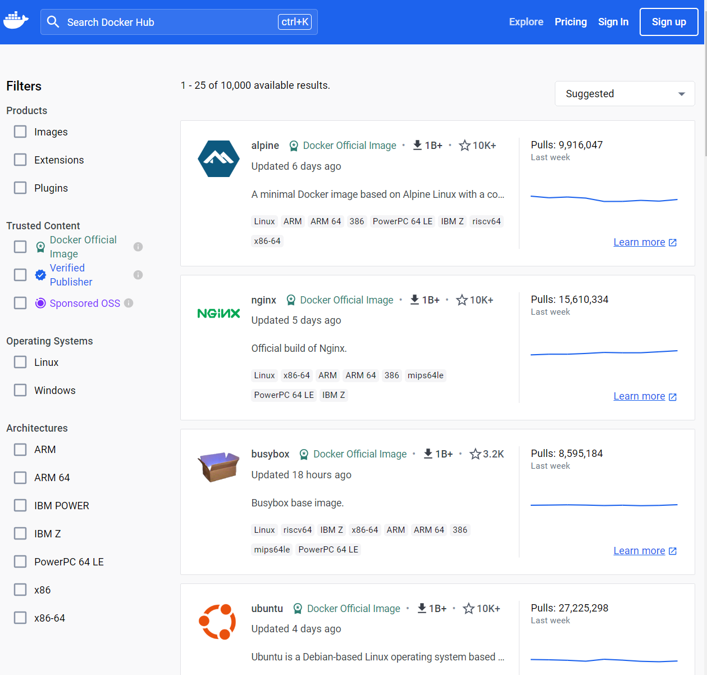The image size is (707, 675).
Task: Click the alpine official image badge icon
Action: 294,146
